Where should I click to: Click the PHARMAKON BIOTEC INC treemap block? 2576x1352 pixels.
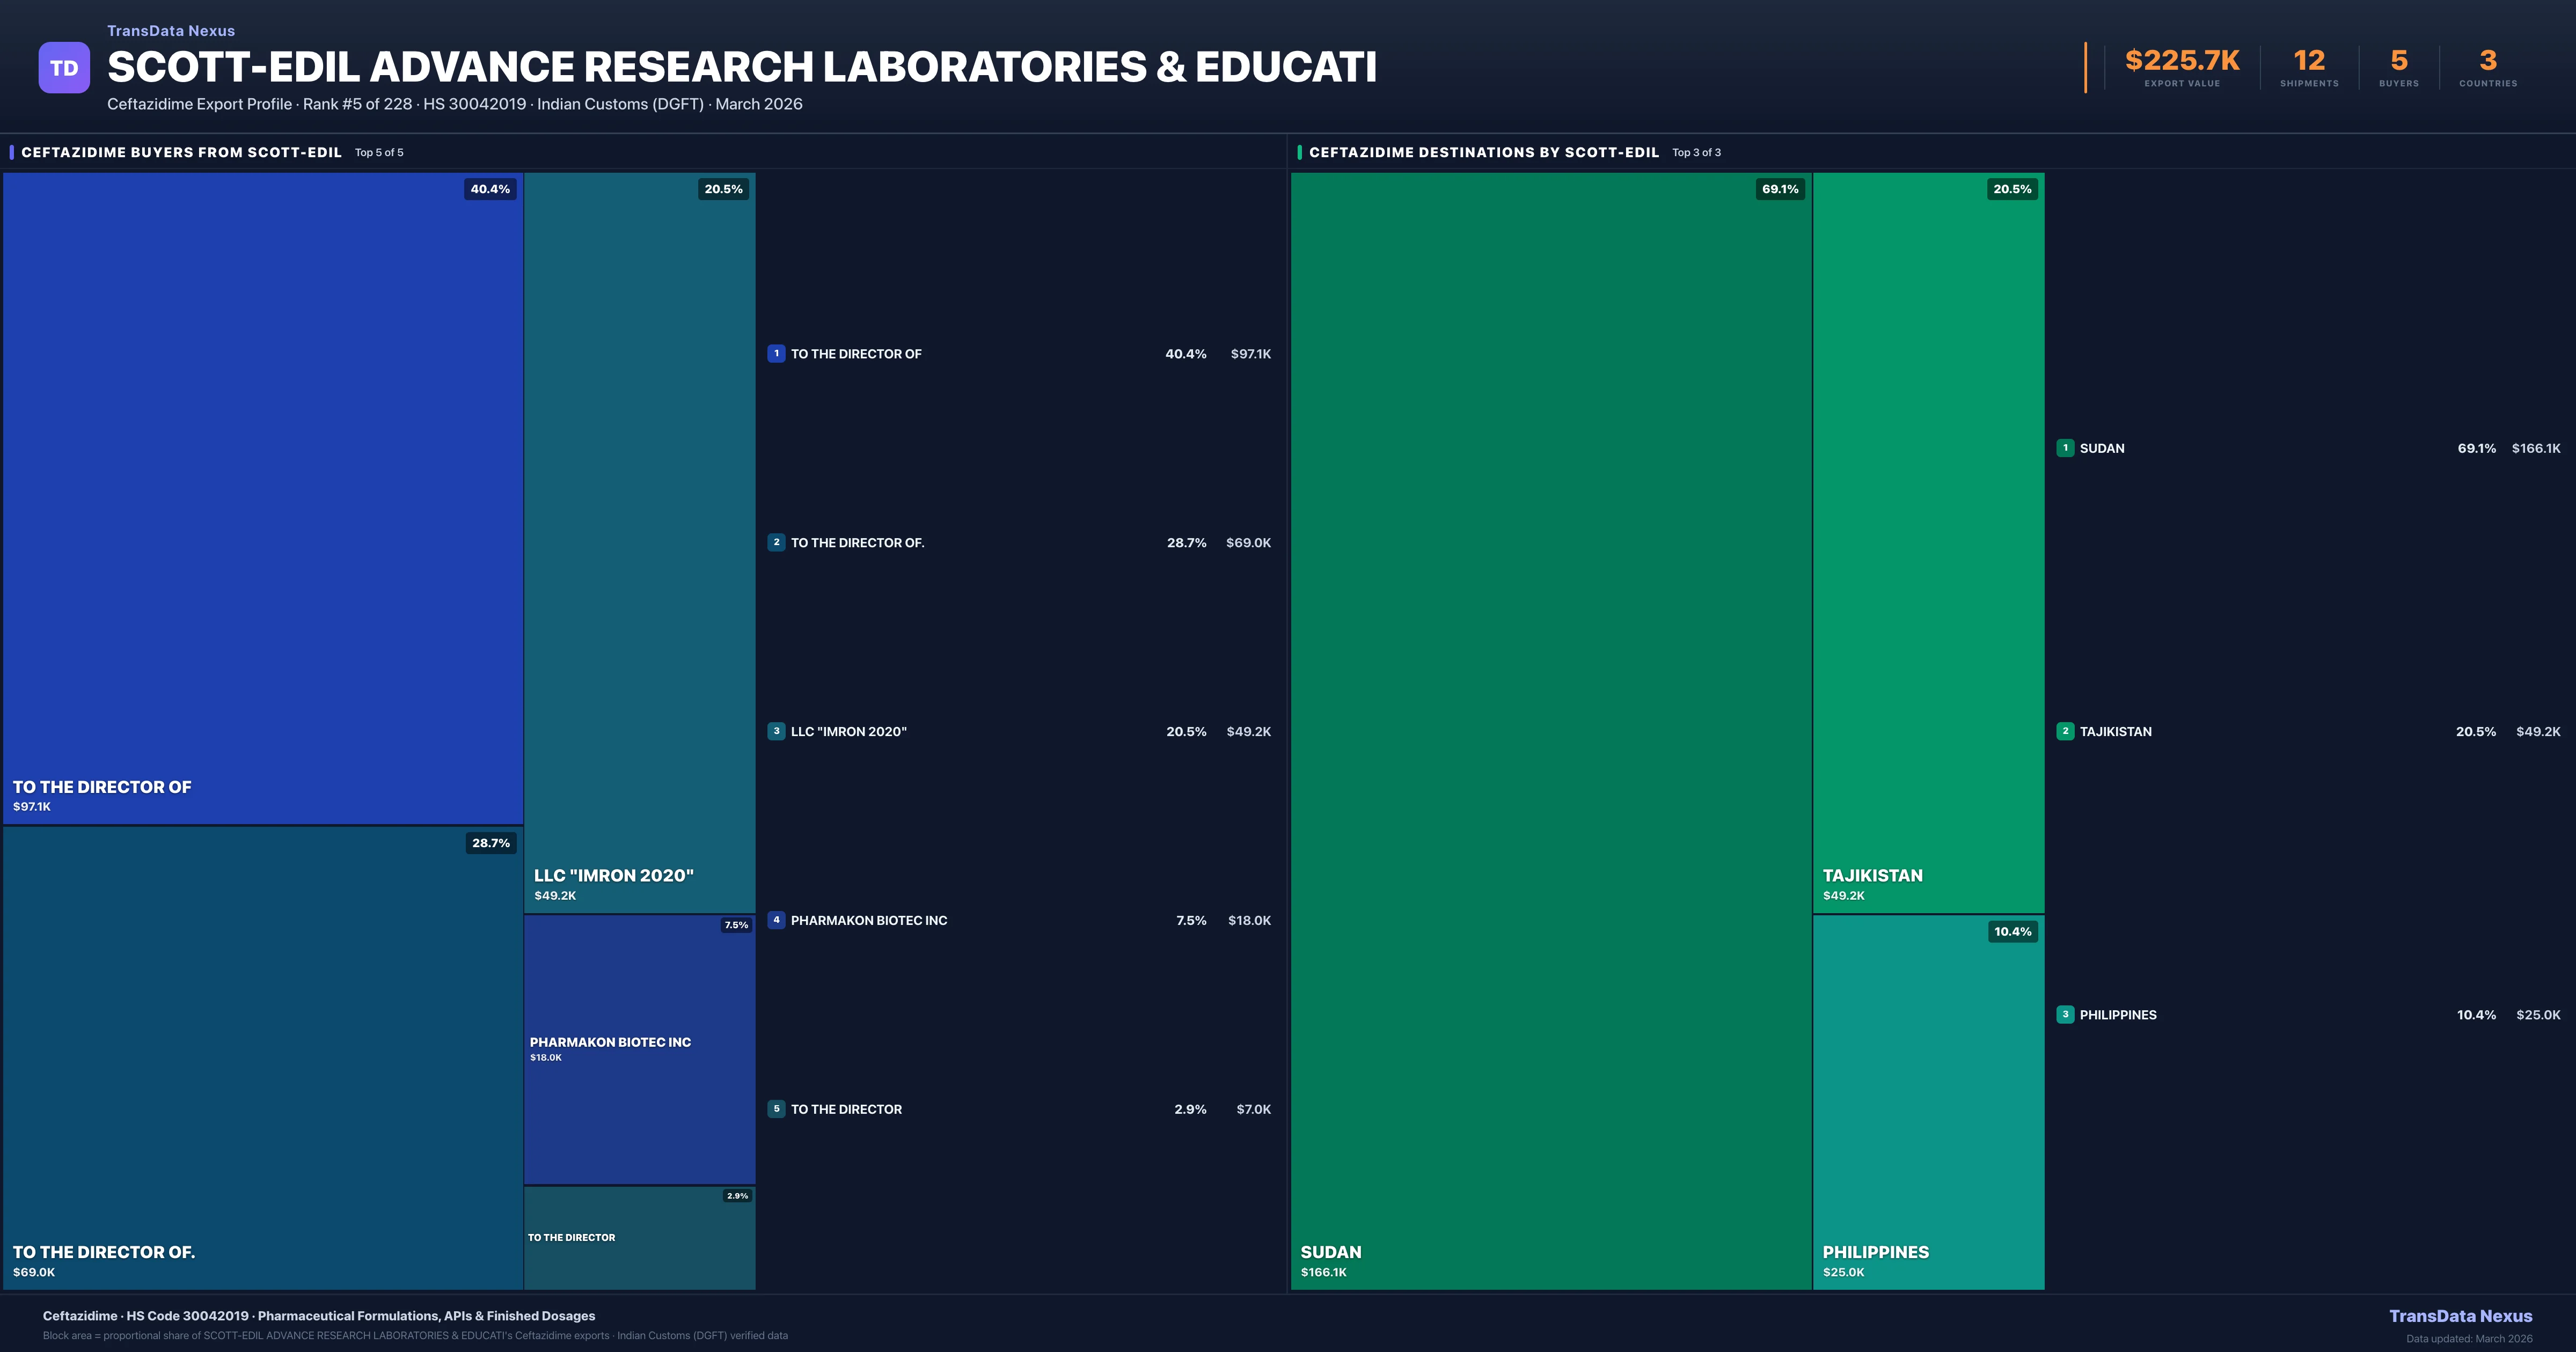pyautogui.click(x=639, y=1049)
